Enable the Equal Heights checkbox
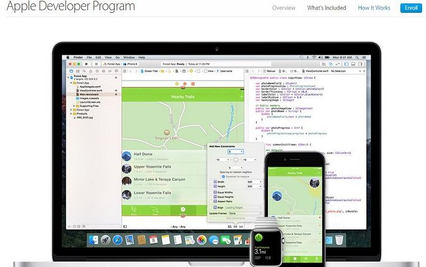This screenshot has height=267, width=426. click(211, 197)
